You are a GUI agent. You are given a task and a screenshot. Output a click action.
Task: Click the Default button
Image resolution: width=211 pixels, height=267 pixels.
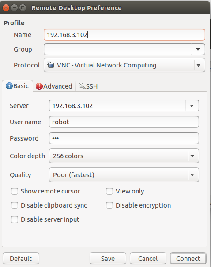pyautogui.click(x=21, y=259)
